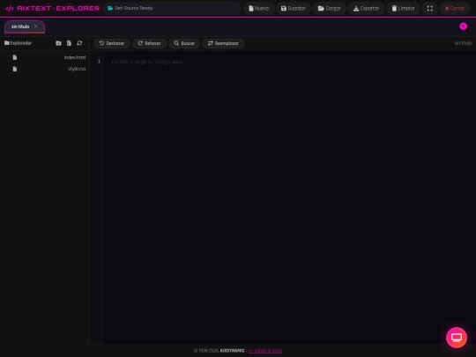The width and height of the screenshot is (476, 357).
Task: Create a new file with Nuevo
Action: [258, 9]
